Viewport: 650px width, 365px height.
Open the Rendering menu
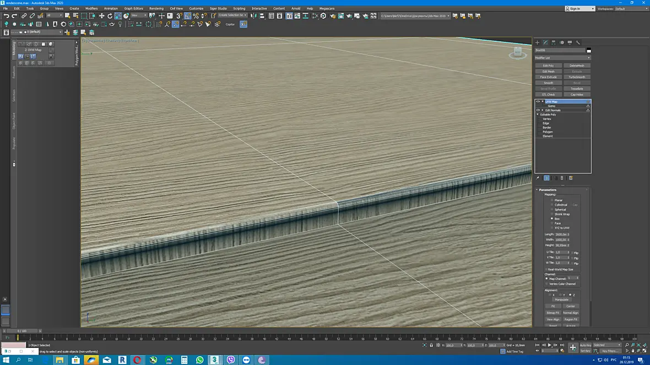[156, 8]
